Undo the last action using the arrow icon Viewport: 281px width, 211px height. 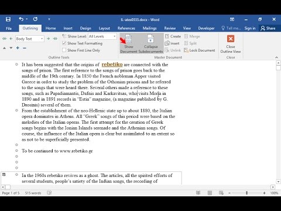click(x=21, y=19)
